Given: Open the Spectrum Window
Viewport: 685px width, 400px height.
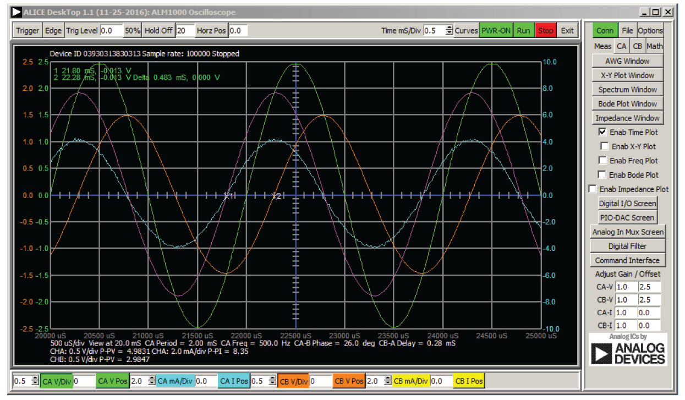Looking at the screenshot, I should click(x=628, y=89).
